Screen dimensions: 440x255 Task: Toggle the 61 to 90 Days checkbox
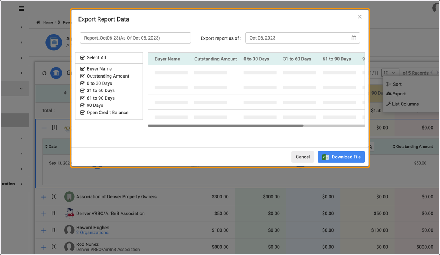[x=82, y=98]
